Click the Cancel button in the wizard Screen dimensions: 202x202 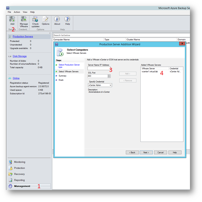click(160, 152)
